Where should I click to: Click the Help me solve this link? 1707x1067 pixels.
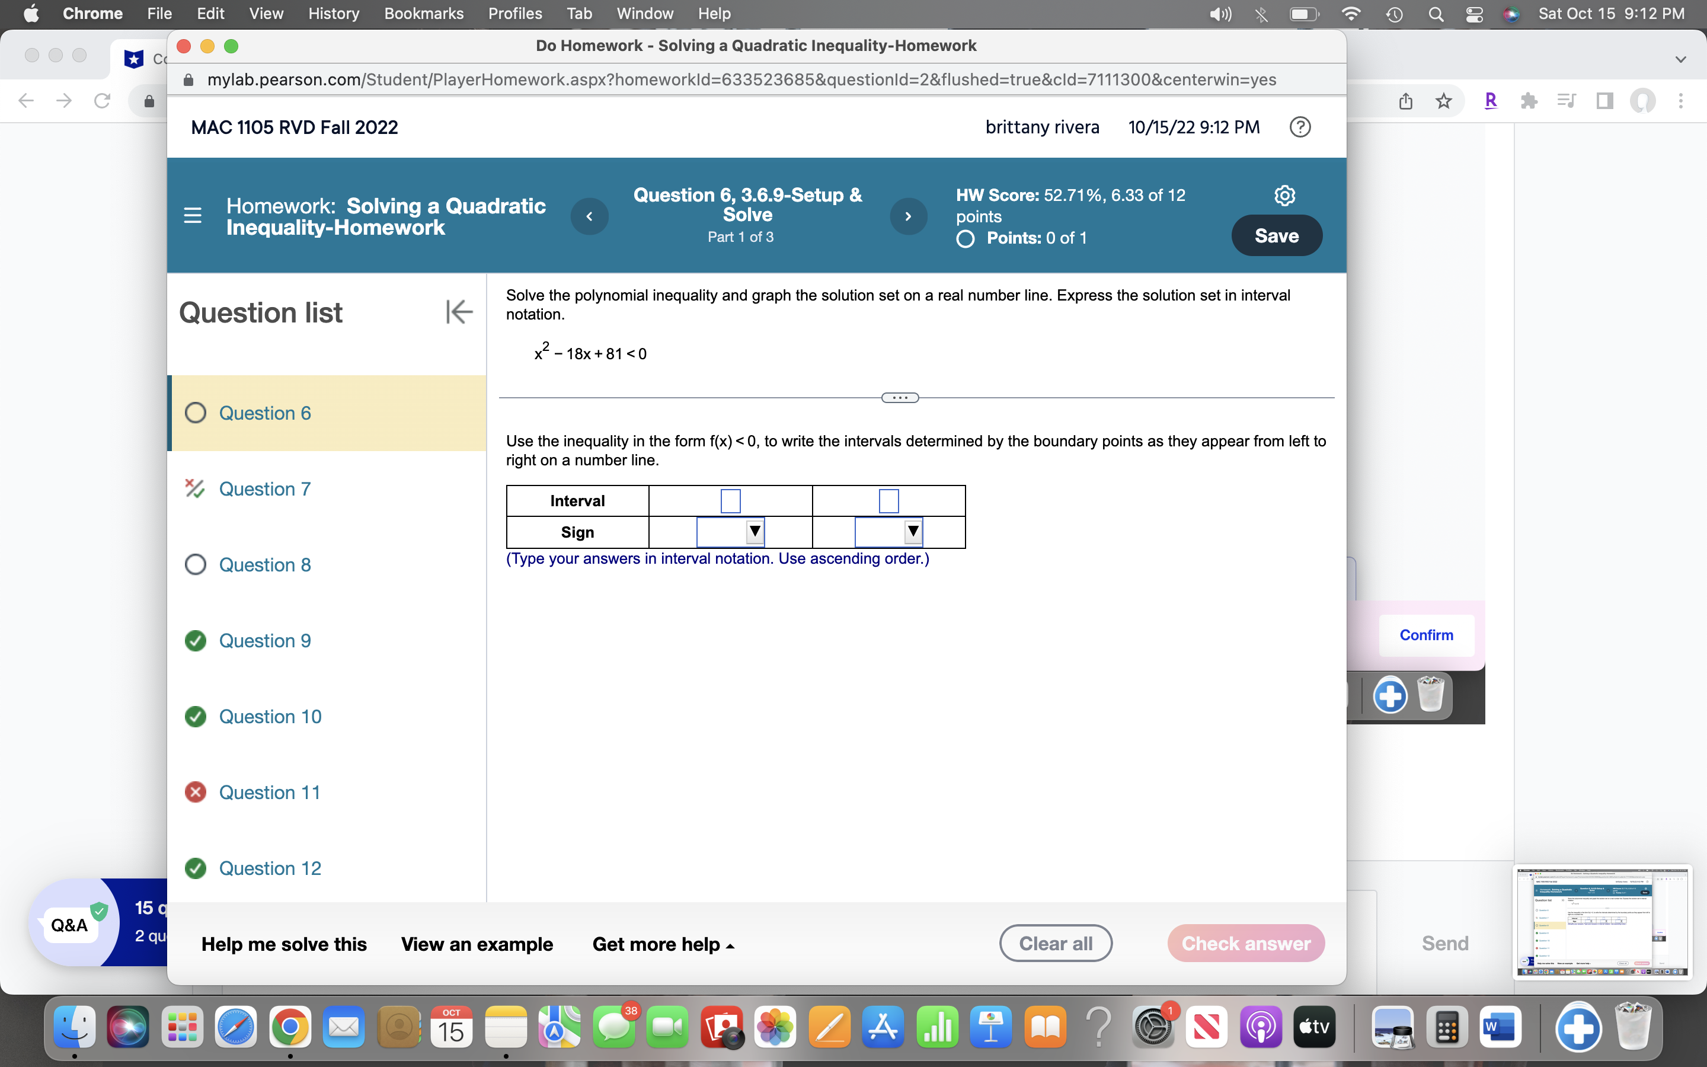284,943
